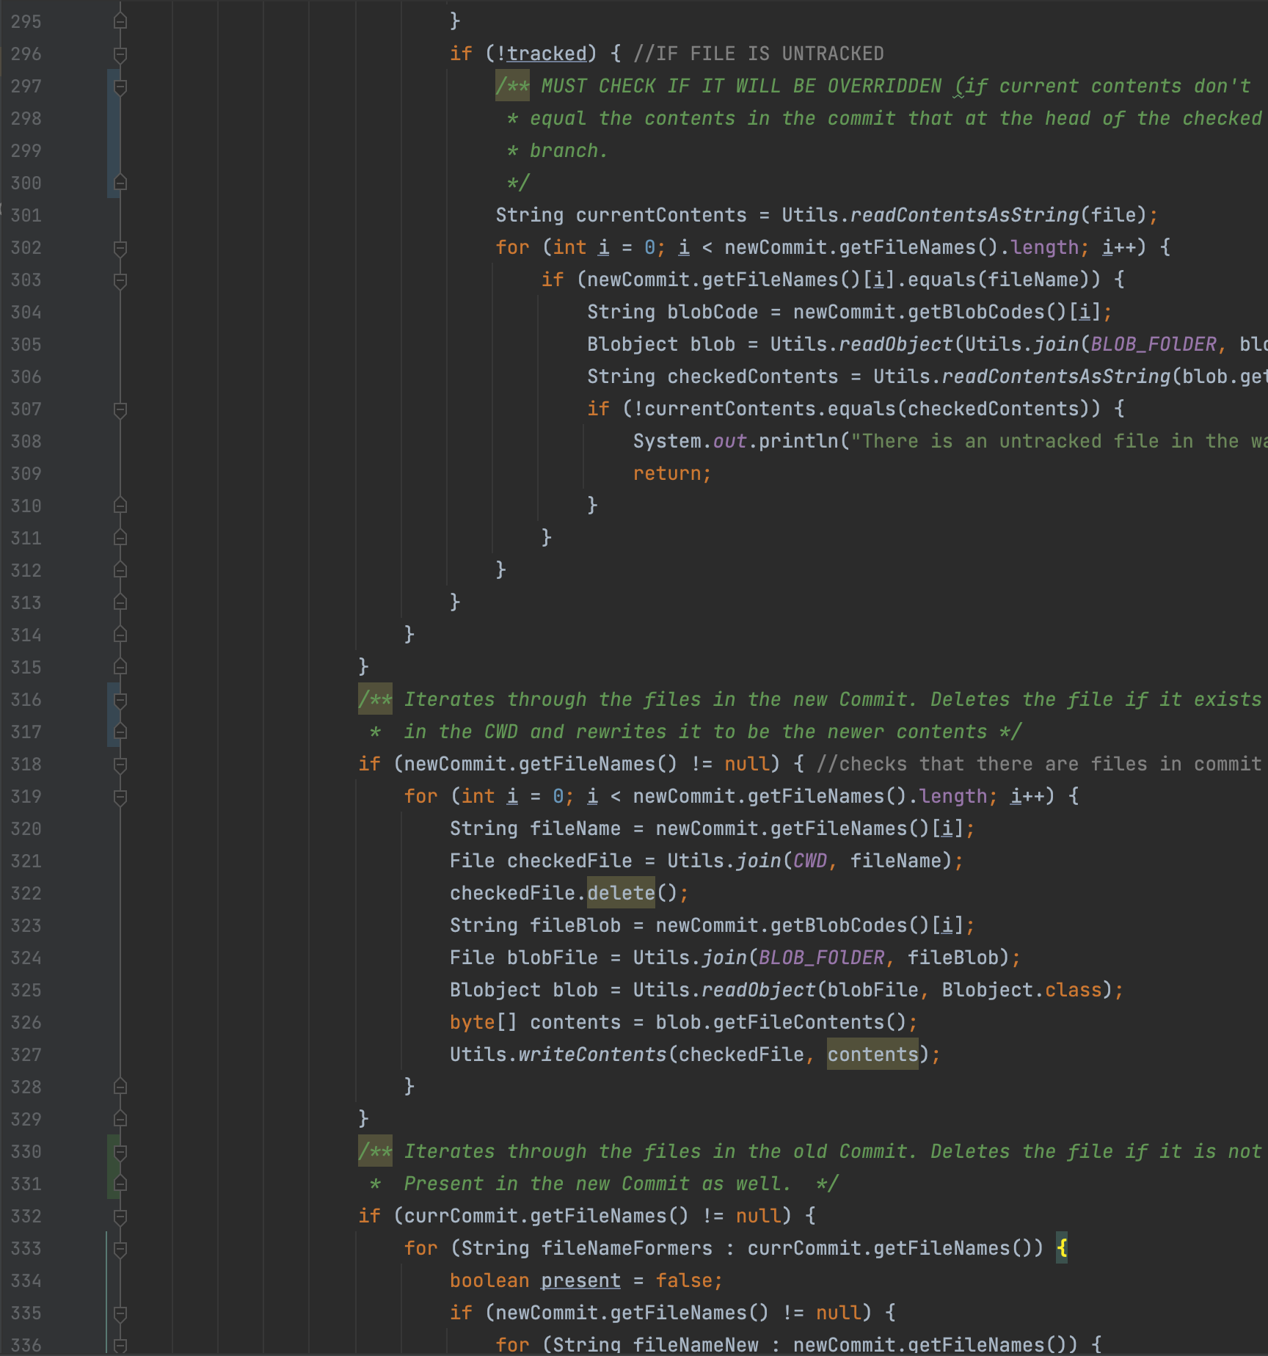
Task: Click the highlighted opening brace on line 333
Action: (x=1062, y=1248)
